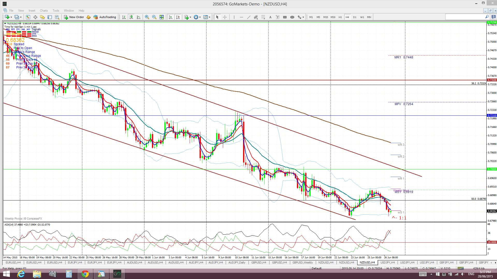Open the Charts menu
The width and height of the screenshot is (497, 279).
click(43, 11)
